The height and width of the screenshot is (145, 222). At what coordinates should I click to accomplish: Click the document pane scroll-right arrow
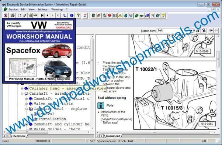point(214,132)
